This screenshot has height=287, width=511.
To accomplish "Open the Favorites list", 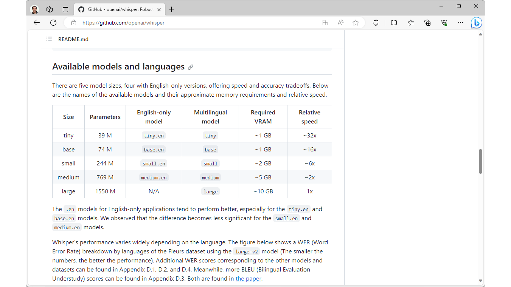I will click(411, 23).
